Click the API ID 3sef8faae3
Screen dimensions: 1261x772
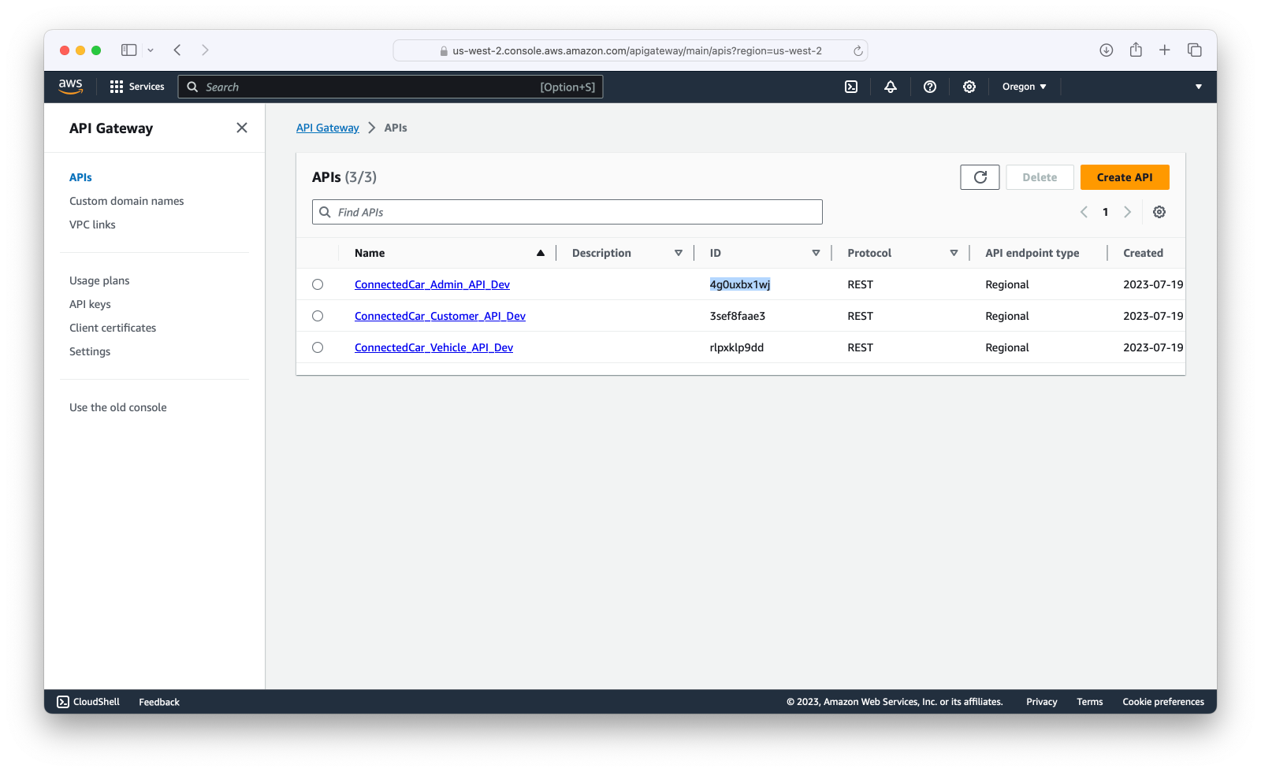coord(738,316)
